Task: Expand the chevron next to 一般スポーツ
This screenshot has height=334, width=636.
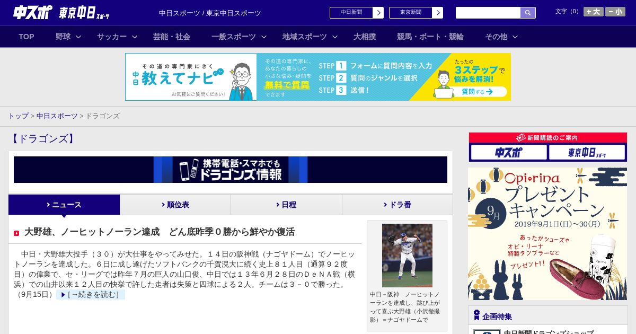Action: 264,37
